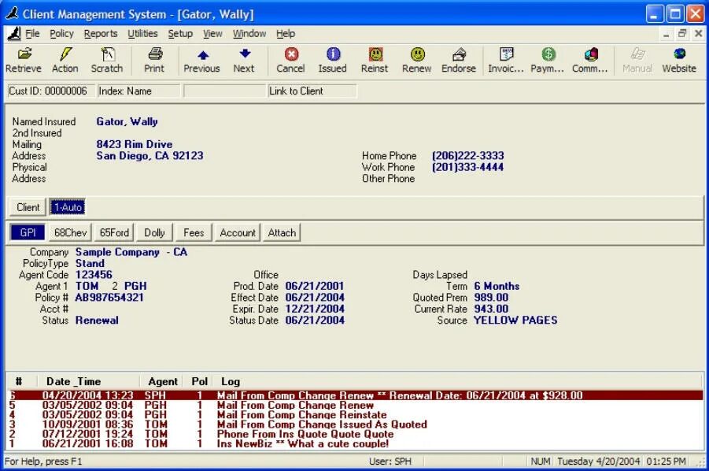Open the Endorse tool

pos(459,60)
